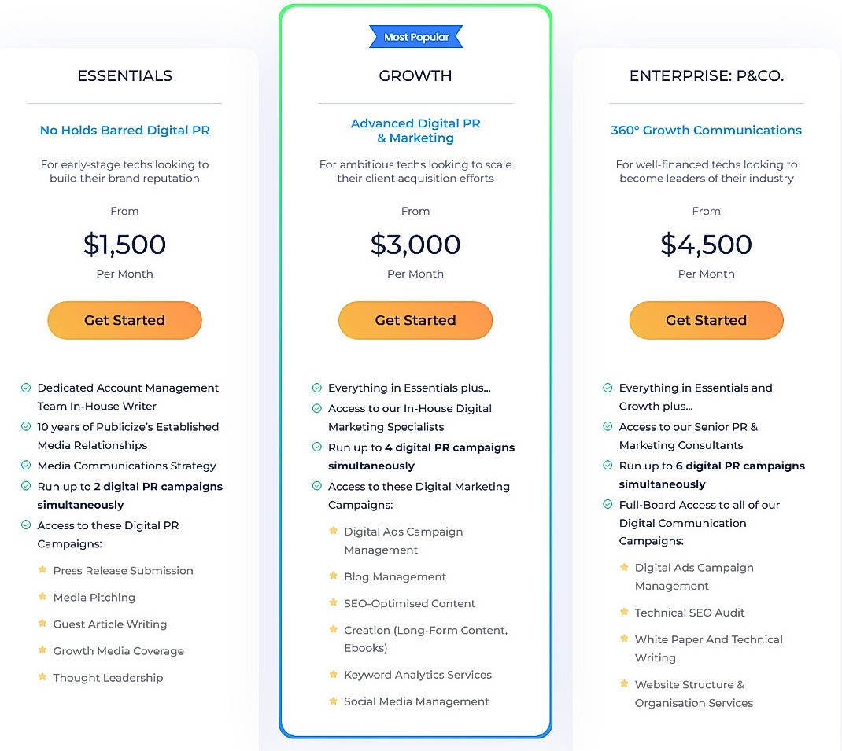The width and height of the screenshot is (842, 751).
Task: Select the Most Popular ribbon banner
Action: 415,36
